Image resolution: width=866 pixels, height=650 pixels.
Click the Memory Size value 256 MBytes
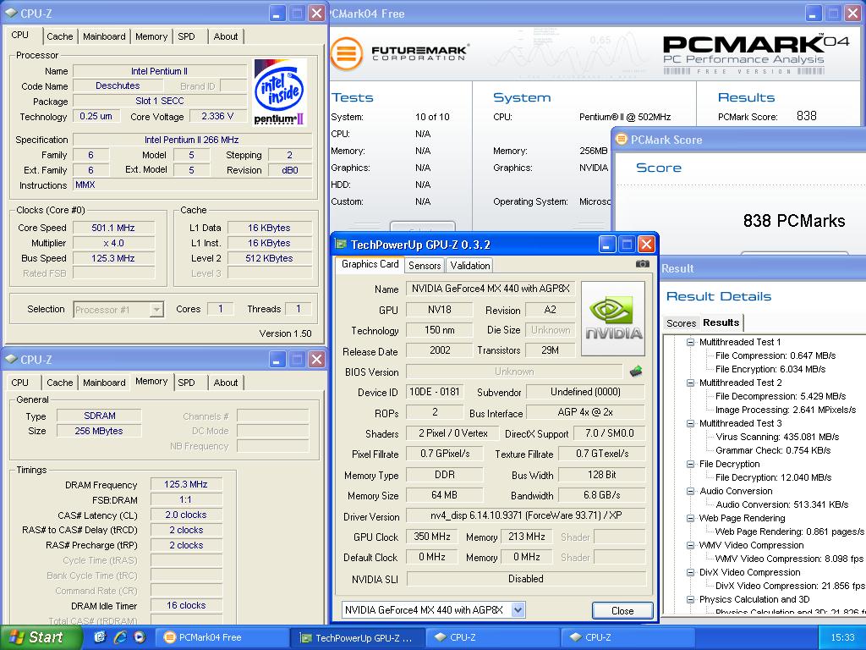[x=99, y=431]
